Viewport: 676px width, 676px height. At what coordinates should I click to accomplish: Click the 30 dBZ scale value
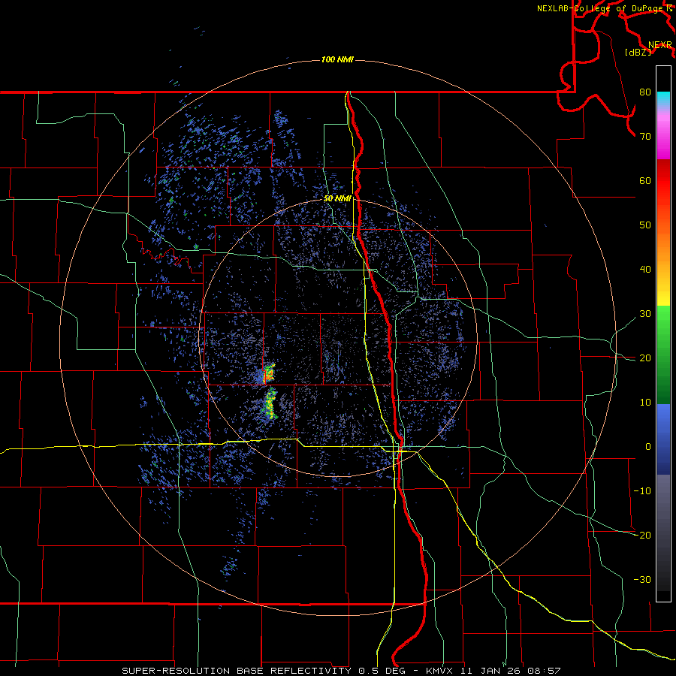coord(645,314)
